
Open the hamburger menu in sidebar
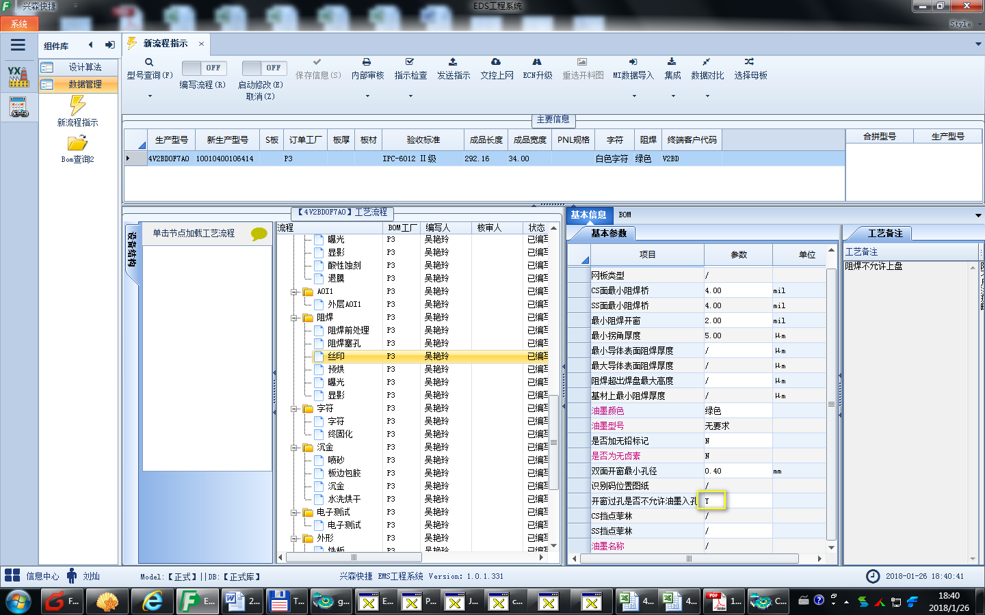click(18, 45)
